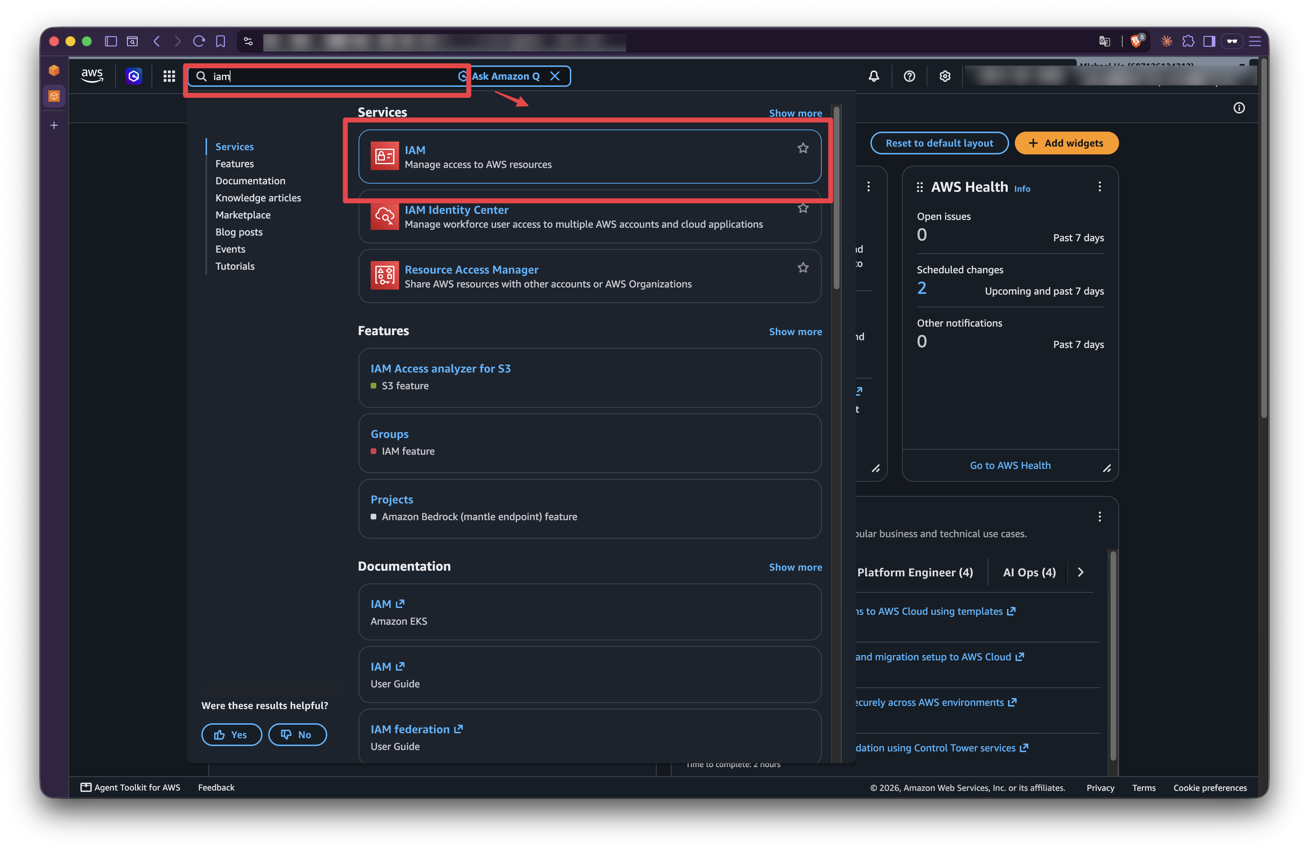Viewport: 1309px width, 851px height.
Task: Go back with the browser back arrow
Action: [157, 41]
